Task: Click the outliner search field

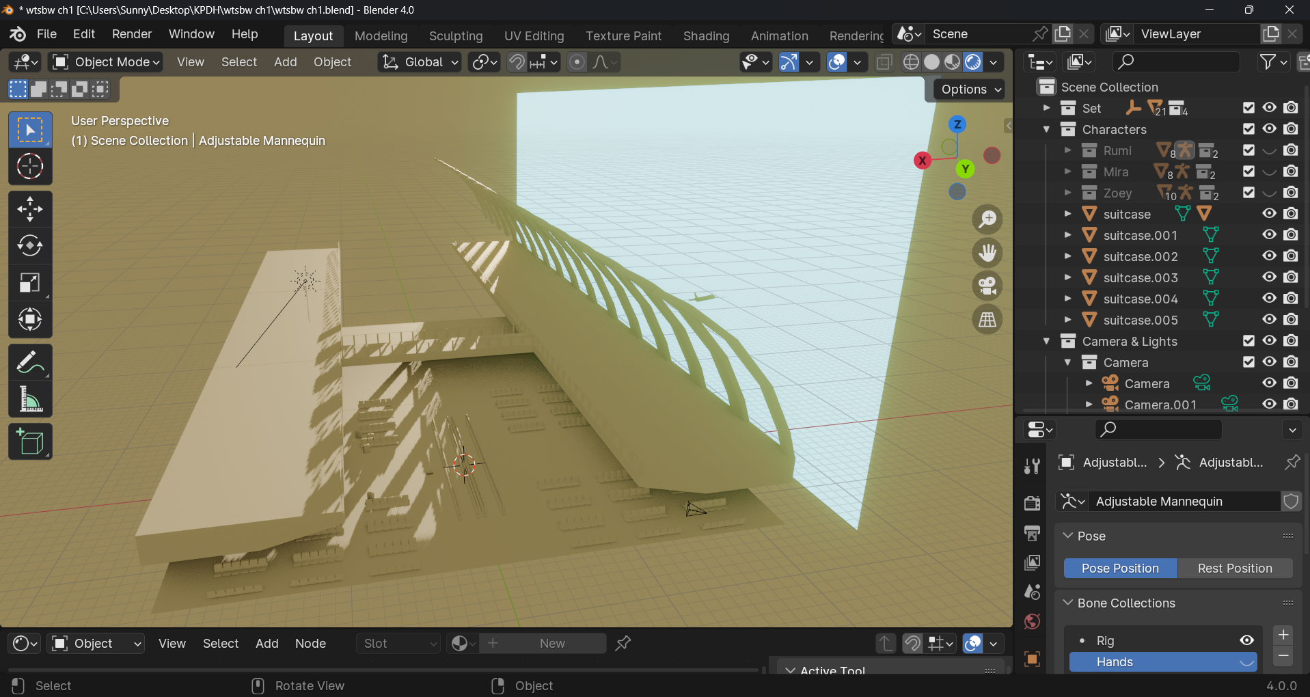Action: tap(1176, 62)
